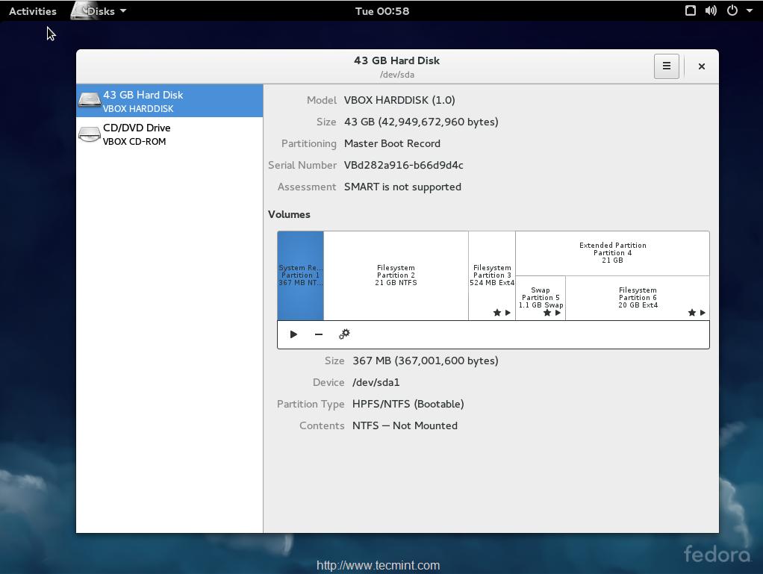Click the window indicator icon in top bar

691,10
